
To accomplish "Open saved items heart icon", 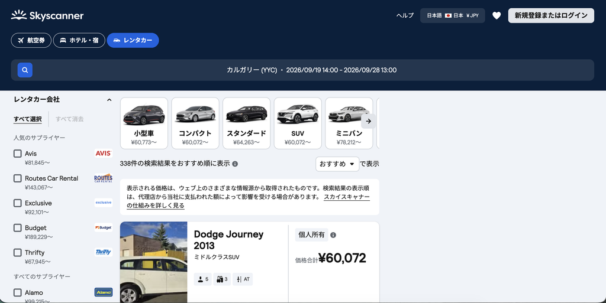I will (x=497, y=15).
